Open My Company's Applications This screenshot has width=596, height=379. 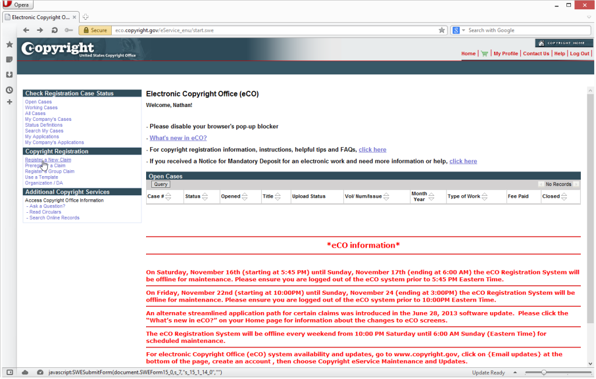pyautogui.click(x=54, y=142)
